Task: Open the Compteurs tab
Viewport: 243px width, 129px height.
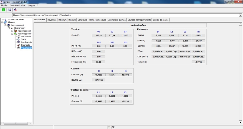Action: point(82,20)
